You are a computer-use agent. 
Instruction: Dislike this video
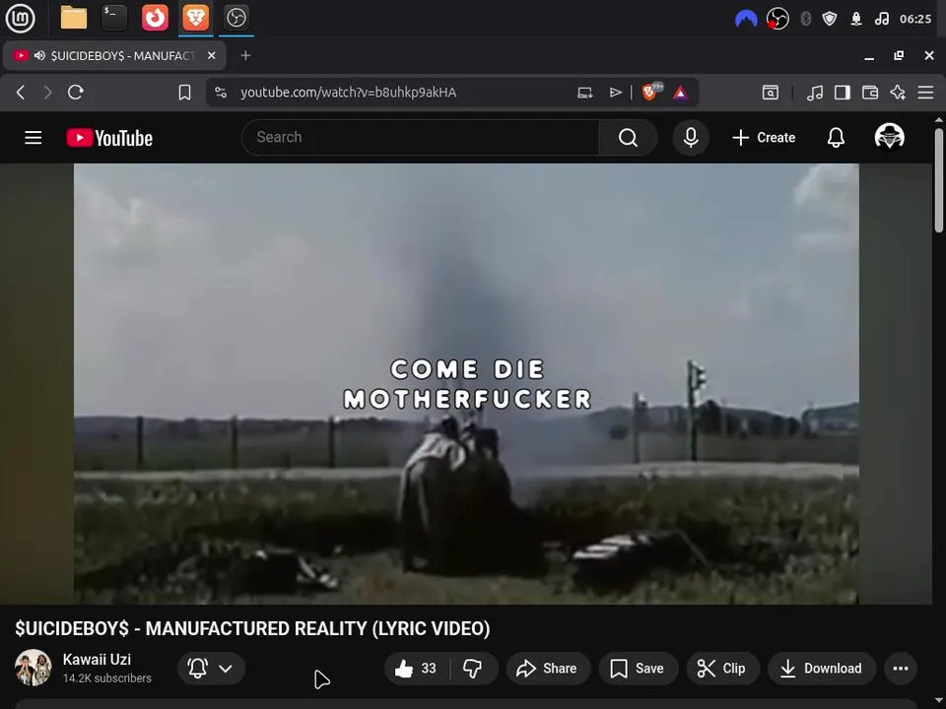(473, 668)
